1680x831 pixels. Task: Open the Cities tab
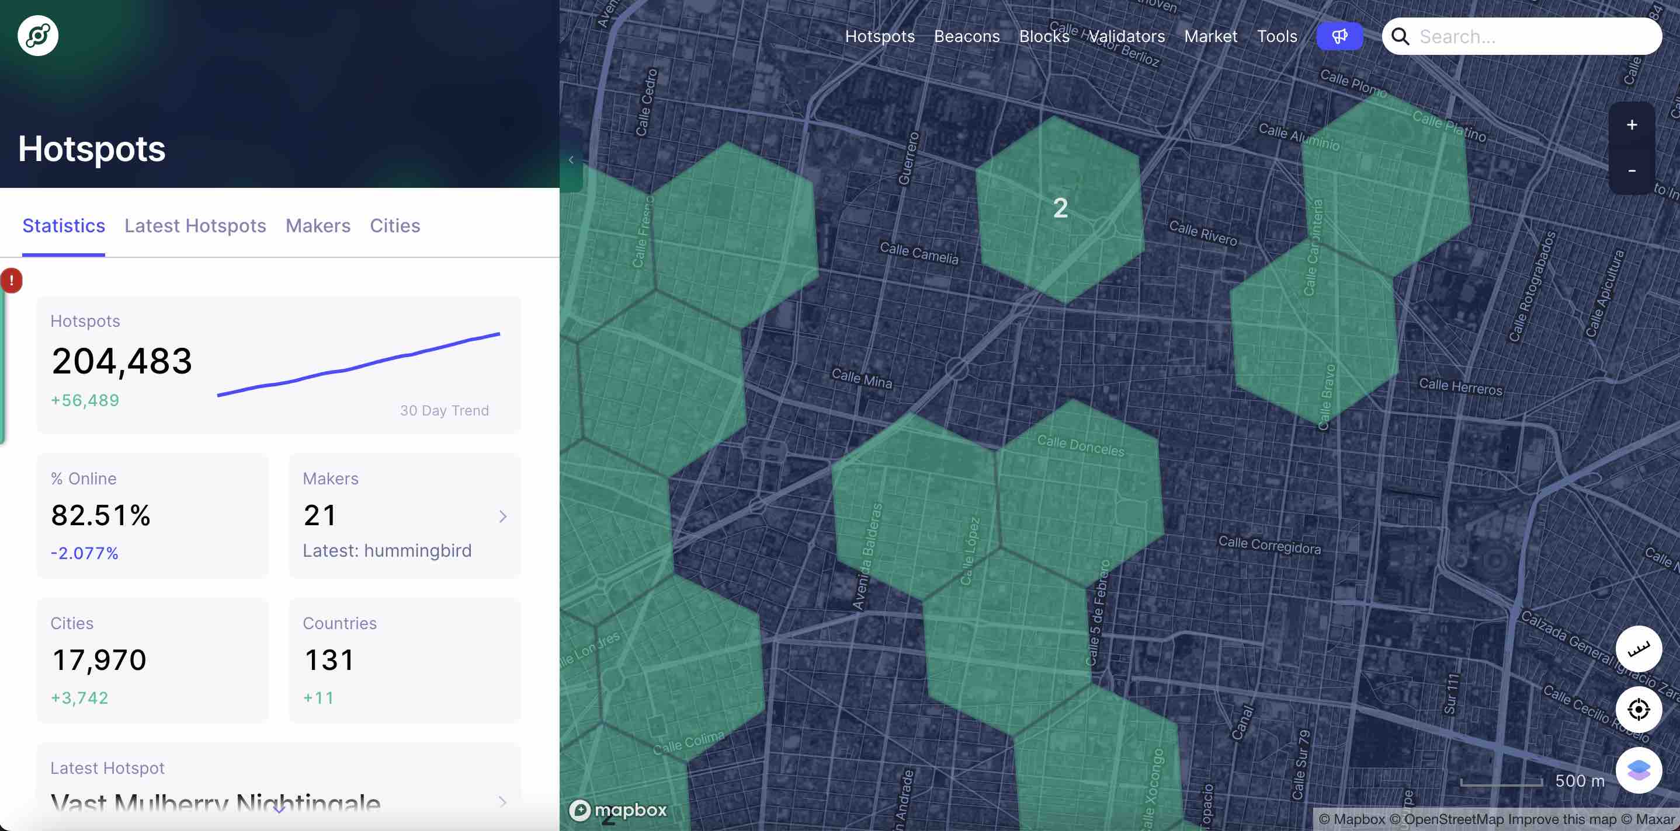[x=395, y=225]
